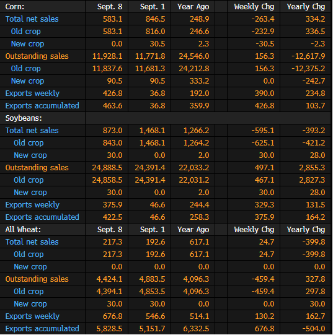Select Soybeans Outstanding sales label

pos(37,168)
